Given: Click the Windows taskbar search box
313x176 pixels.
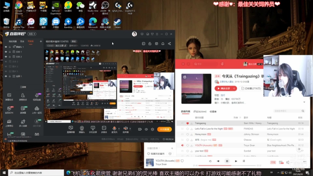Looking at the screenshot, I should point(36,173).
